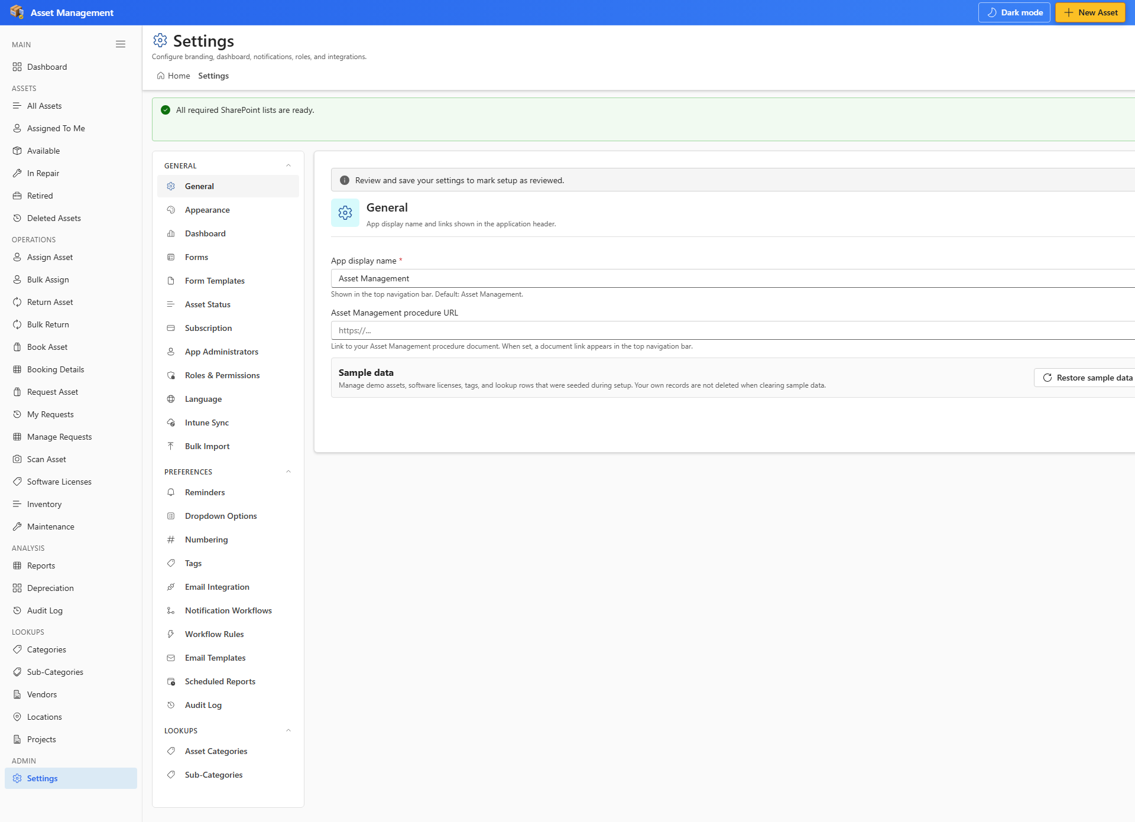Open Sub-Categories in settings lookups

(228, 775)
